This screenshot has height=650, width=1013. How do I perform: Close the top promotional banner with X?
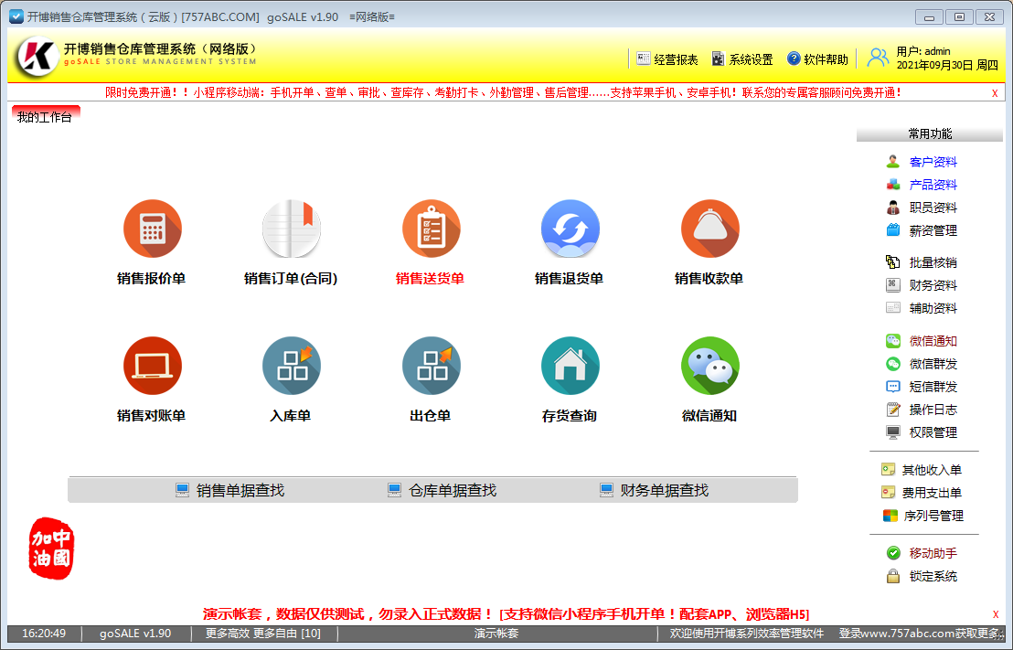tap(997, 92)
